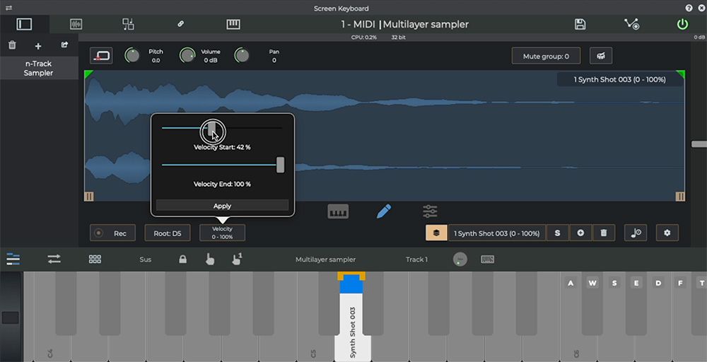Click the 1 Synth Shot 003 label above the waveform

point(619,79)
